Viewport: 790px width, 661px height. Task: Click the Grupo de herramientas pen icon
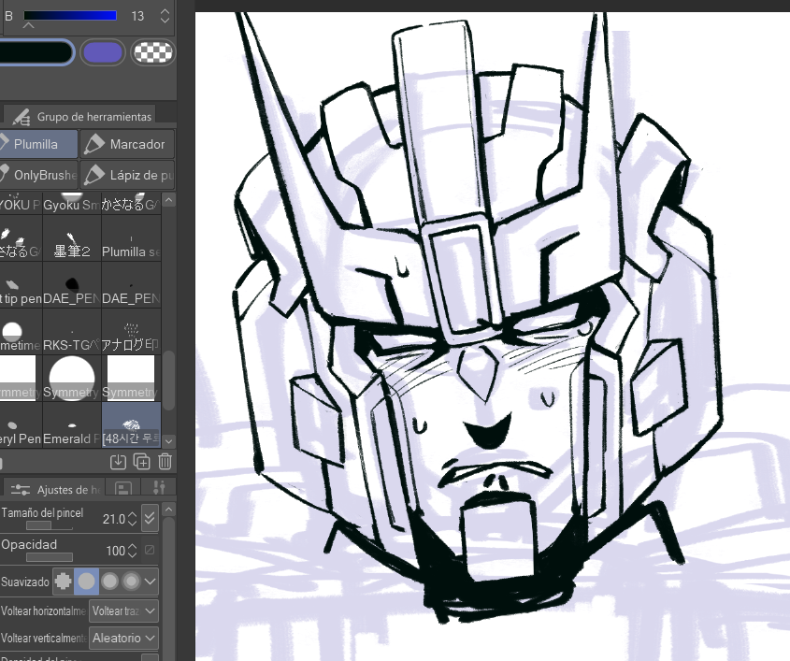22,116
